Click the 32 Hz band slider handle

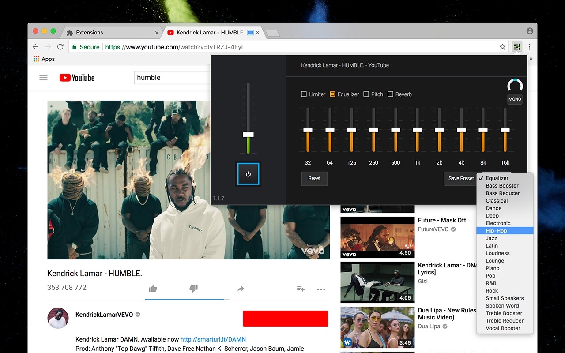(308, 130)
